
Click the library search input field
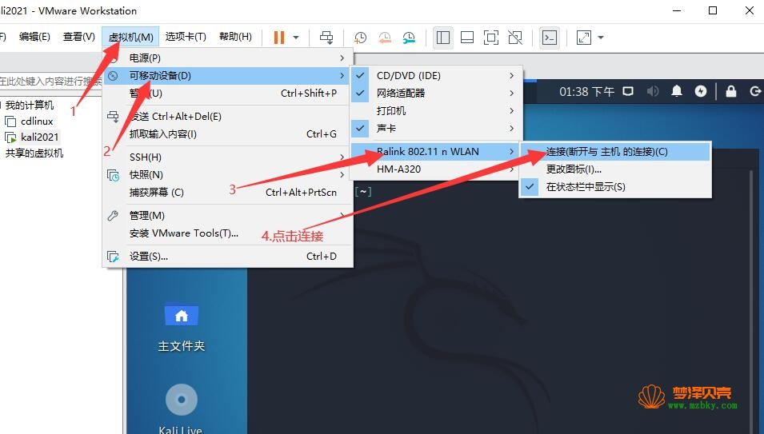point(50,81)
